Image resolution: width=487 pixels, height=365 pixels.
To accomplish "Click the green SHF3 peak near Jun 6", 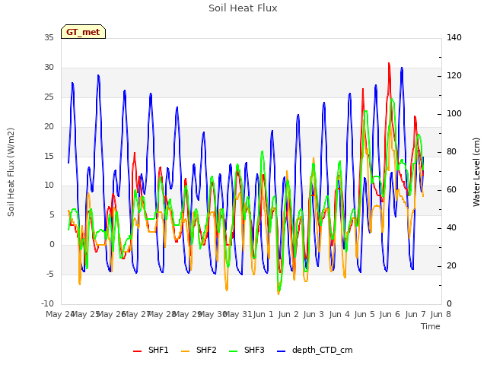I will pyautogui.click(x=392, y=100).
